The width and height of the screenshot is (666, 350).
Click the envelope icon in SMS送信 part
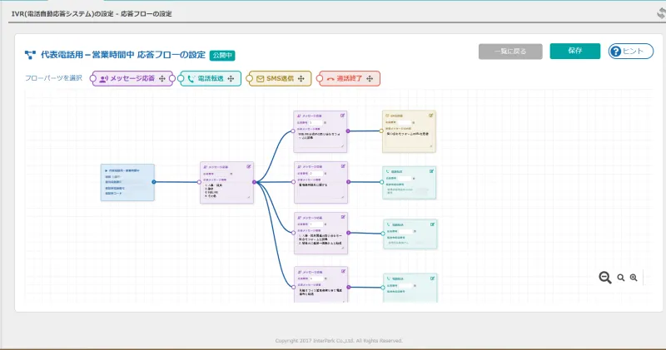260,79
